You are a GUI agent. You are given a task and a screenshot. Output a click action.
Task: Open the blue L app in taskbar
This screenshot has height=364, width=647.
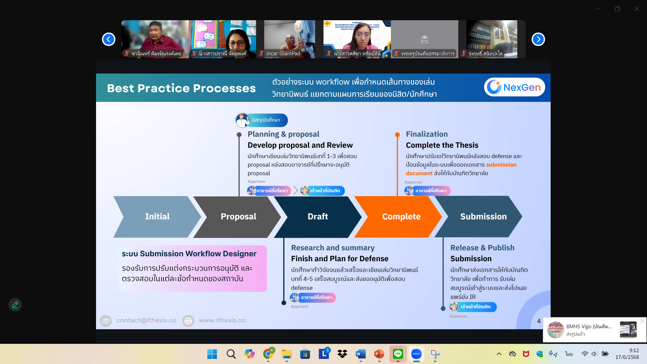tap(324, 354)
